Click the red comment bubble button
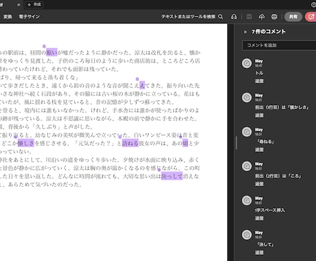316x261 pixels. (x=311, y=16)
